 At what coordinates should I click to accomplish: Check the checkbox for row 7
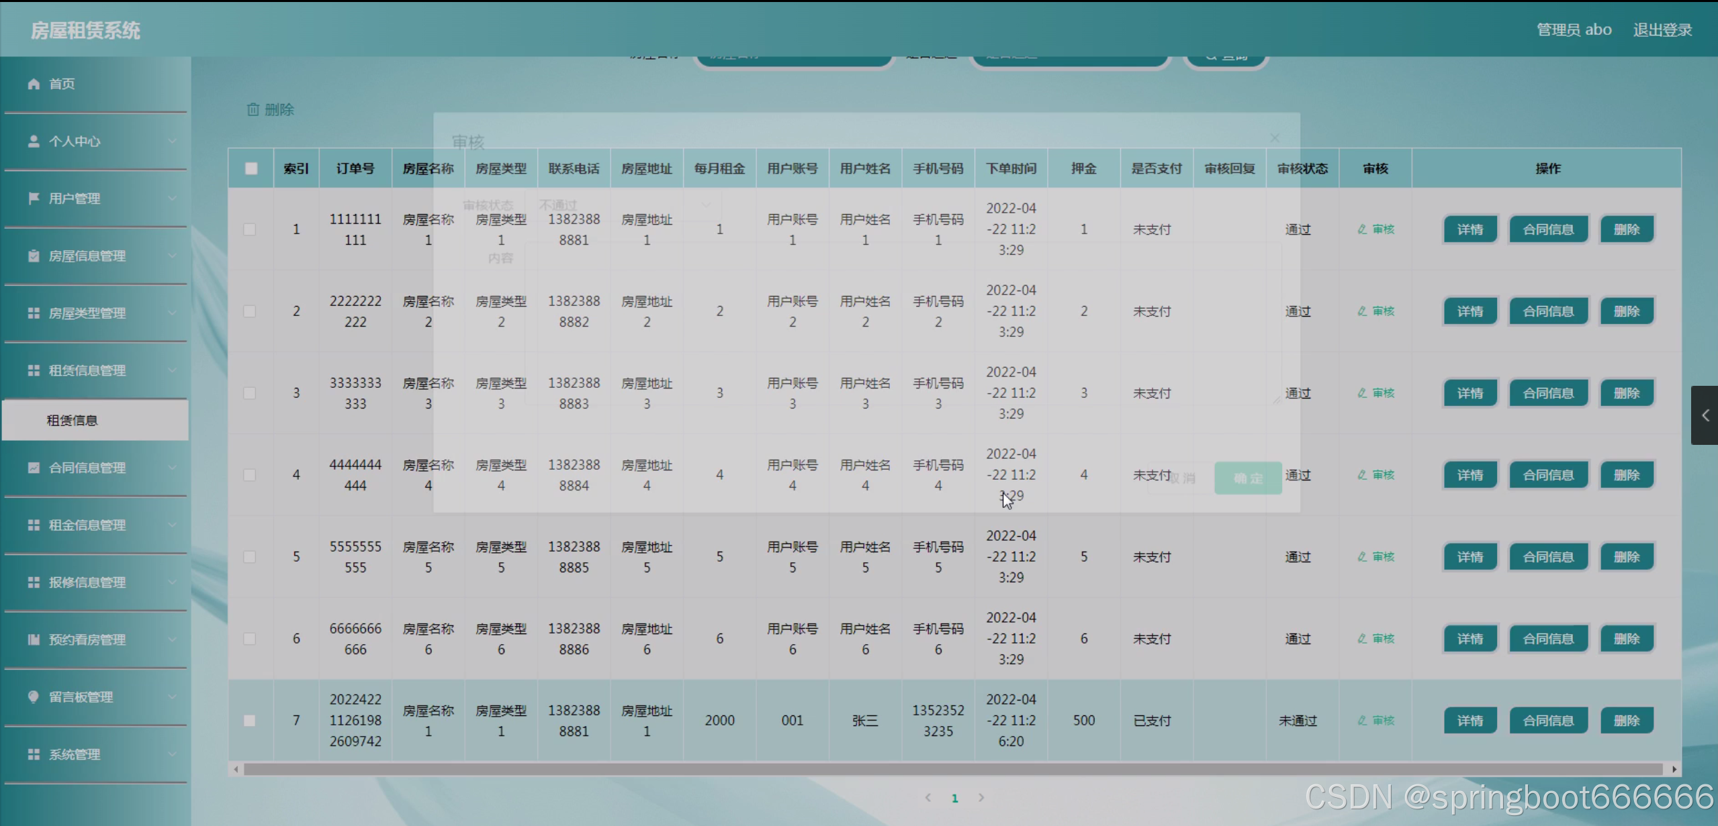(x=250, y=721)
